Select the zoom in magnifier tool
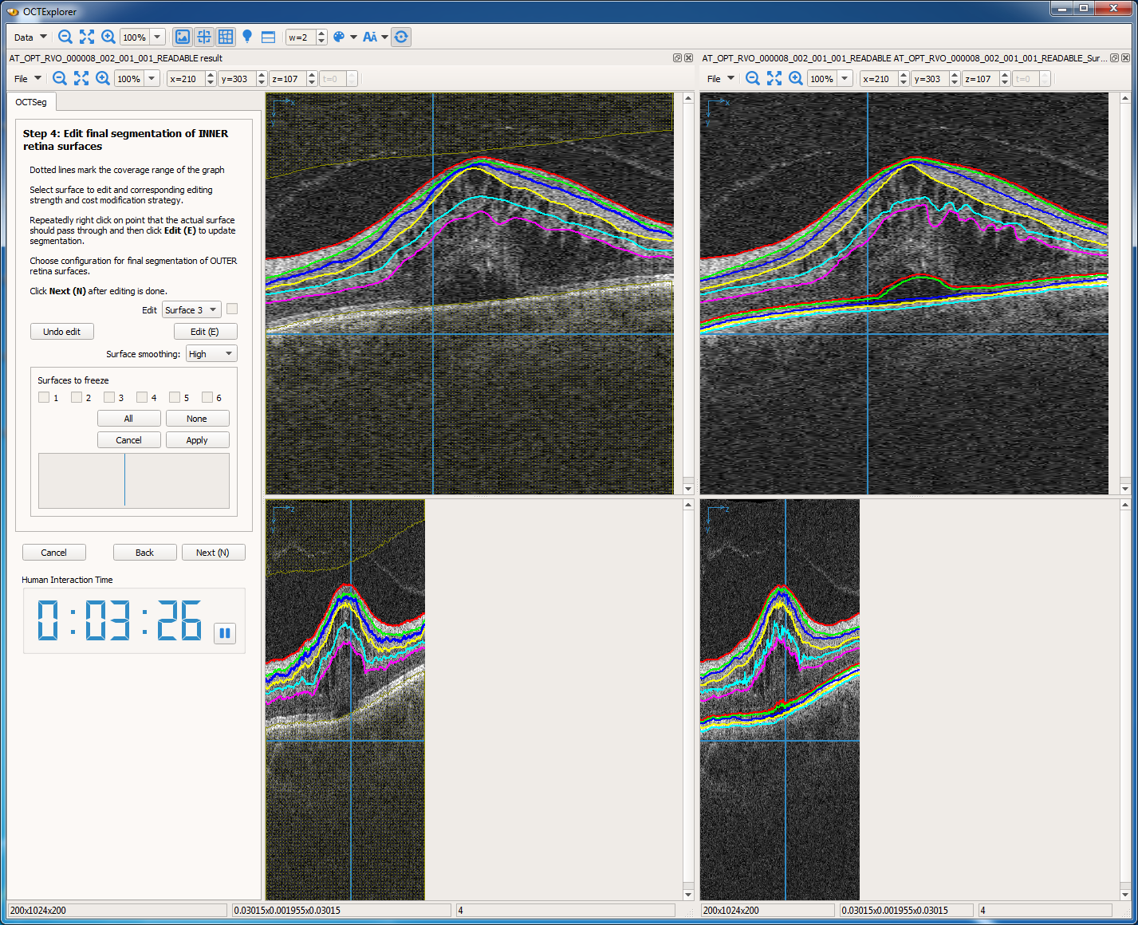Screen dimensions: 1138x925 pos(108,37)
